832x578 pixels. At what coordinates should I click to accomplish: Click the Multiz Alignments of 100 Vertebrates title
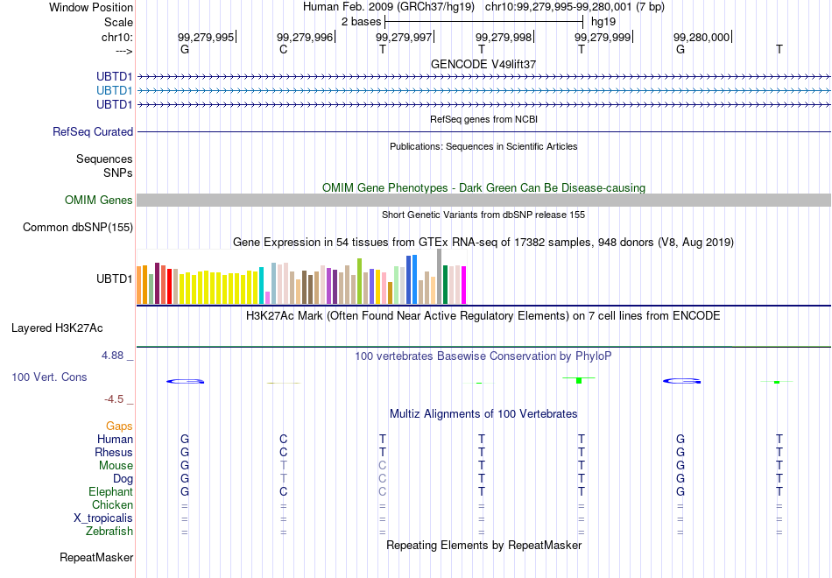point(483,414)
